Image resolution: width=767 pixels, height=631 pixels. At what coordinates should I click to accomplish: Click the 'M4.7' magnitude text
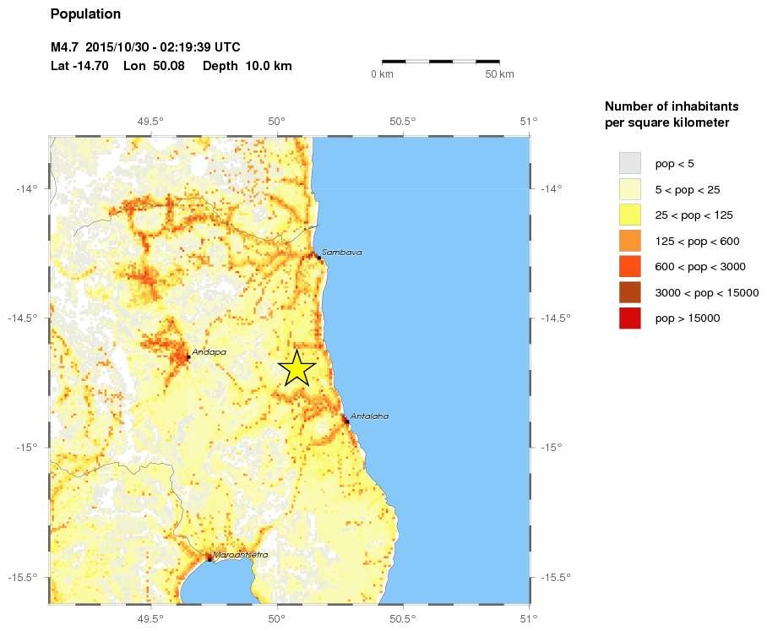click(64, 47)
